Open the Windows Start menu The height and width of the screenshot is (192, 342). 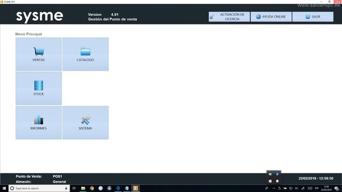(x=4, y=188)
